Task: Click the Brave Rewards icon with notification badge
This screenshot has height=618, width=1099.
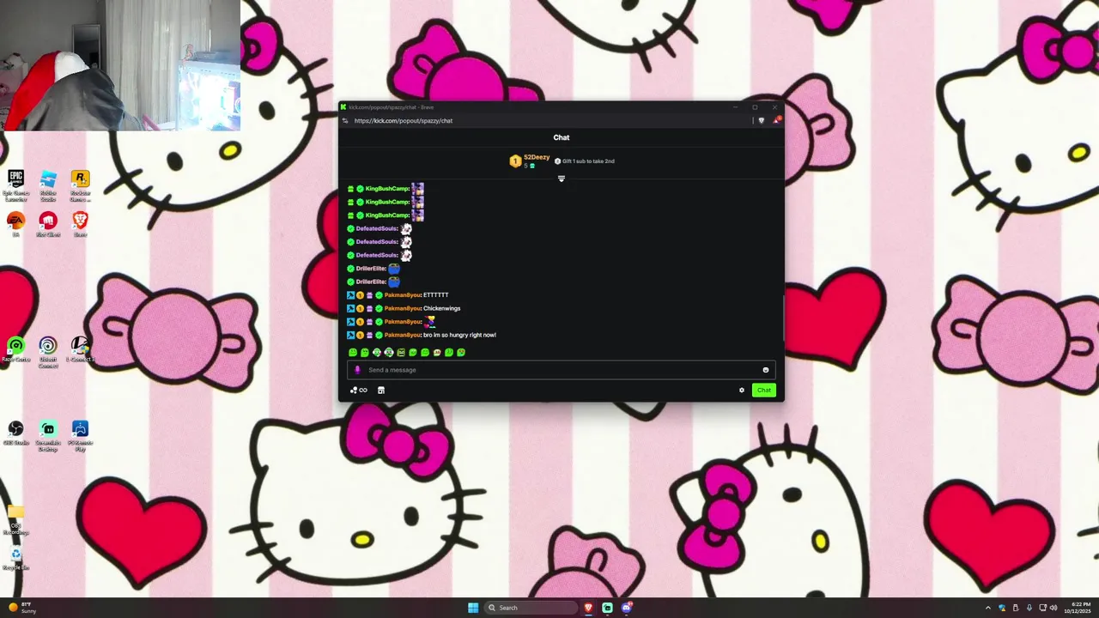Action: click(776, 120)
